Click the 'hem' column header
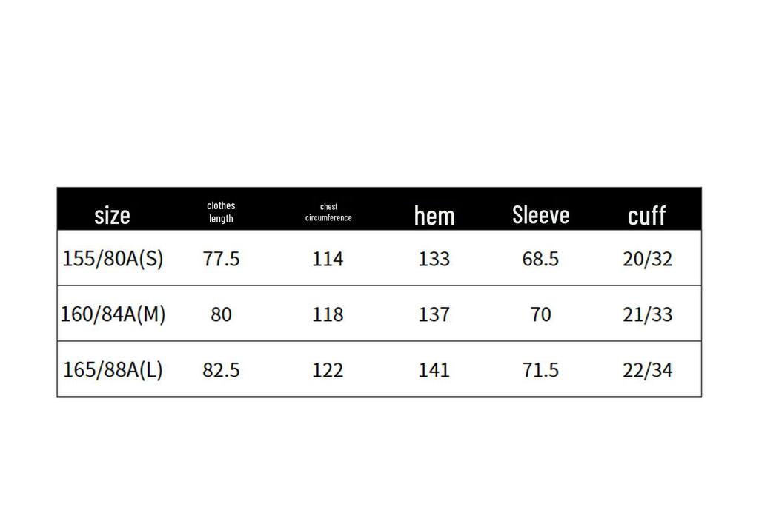The image size is (759, 531). click(434, 216)
